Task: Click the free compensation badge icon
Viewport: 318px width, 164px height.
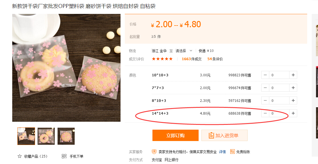Action: (232, 152)
